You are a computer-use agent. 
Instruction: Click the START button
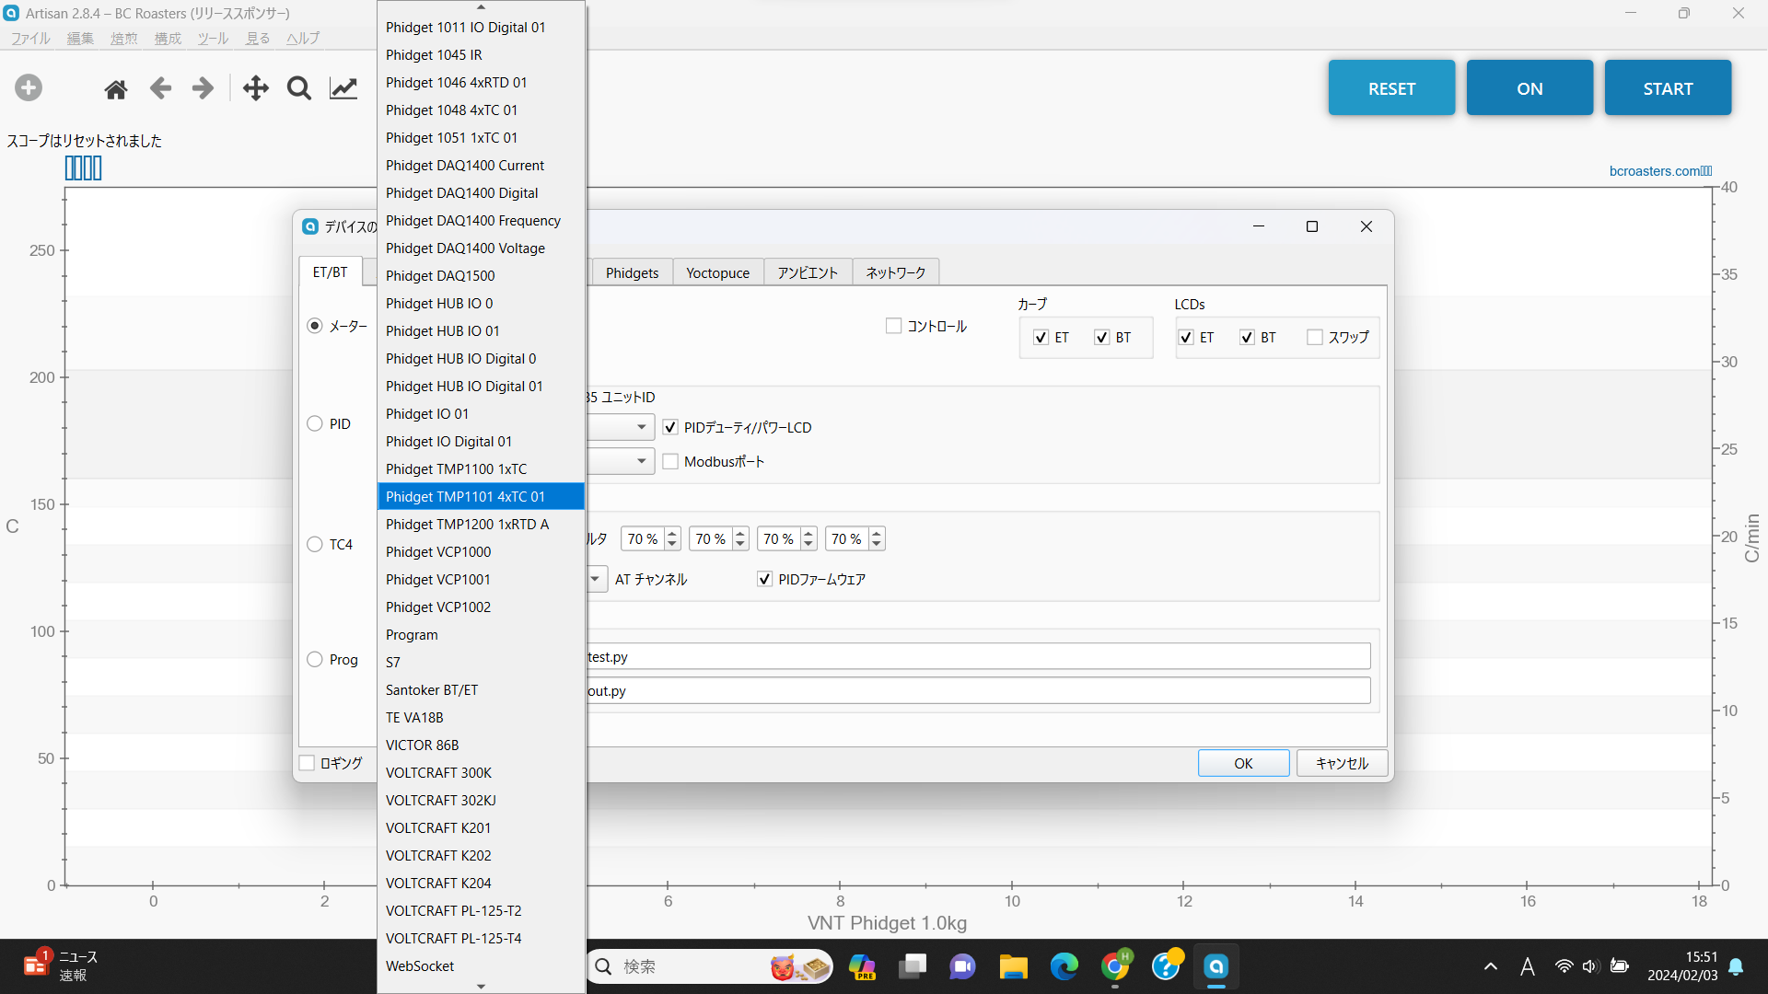(x=1668, y=88)
